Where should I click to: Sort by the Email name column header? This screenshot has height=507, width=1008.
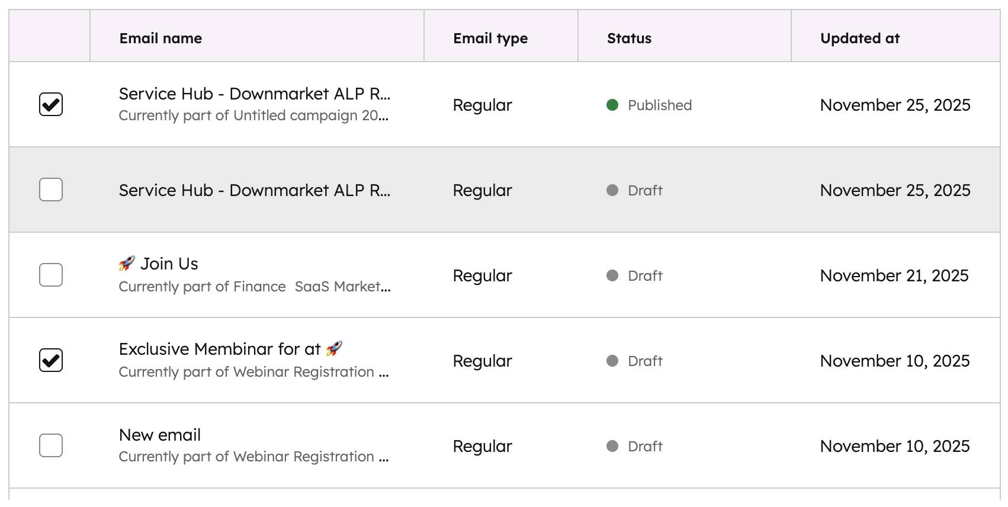[160, 38]
